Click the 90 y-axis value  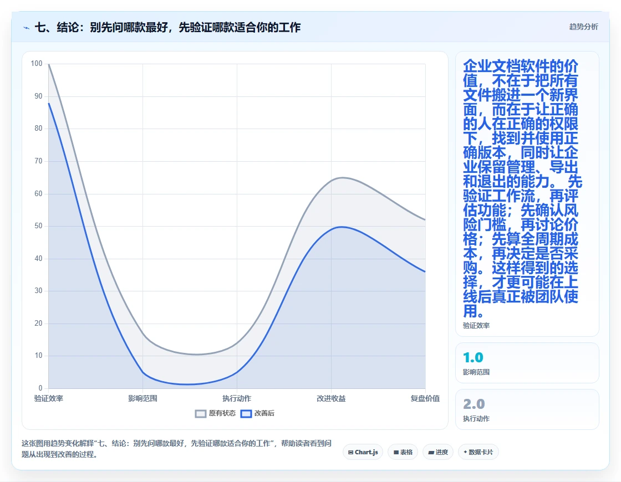[x=38, y=96]
